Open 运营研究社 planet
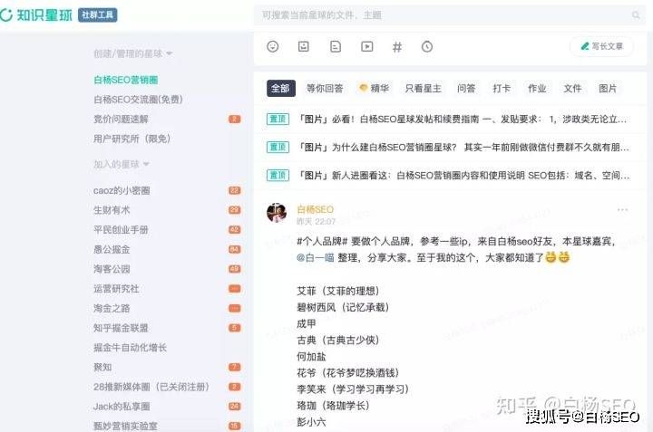The image size is (653, 432). point(116,289)
